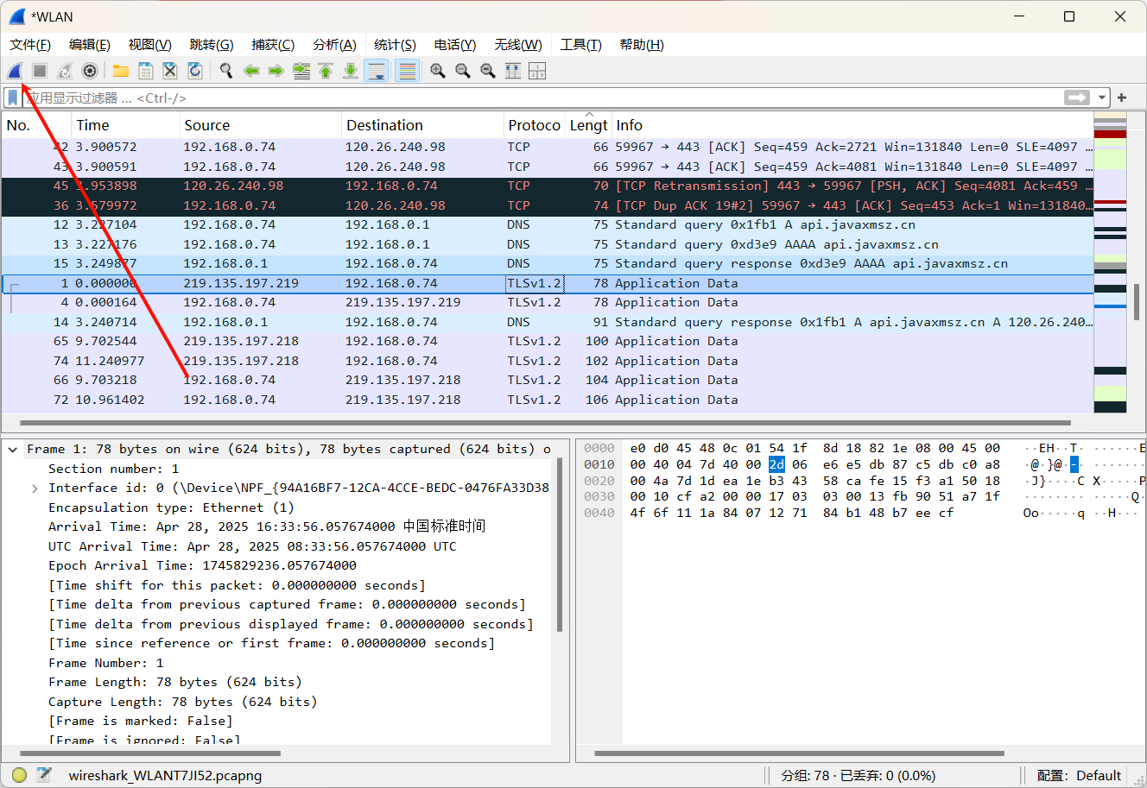Add a display filter button with plus

click(x=1122, y=98)
